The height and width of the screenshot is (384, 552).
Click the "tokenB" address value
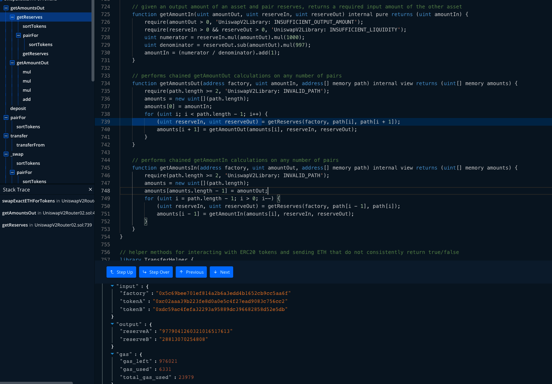click(220, 309)
